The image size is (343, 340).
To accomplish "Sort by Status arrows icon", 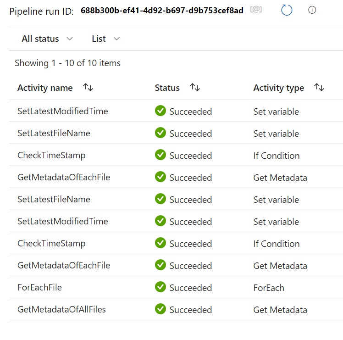I will (x=195, y=88).
